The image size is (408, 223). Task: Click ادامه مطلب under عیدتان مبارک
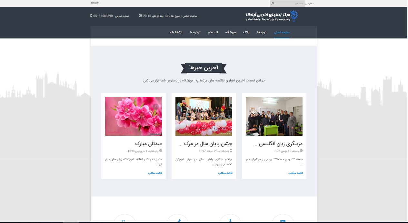coord(155,173)
